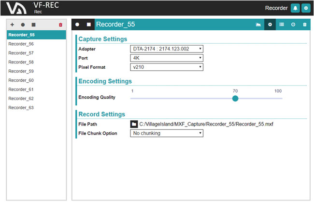Browse File Path with folder icon
This screenshot has width=314, height=202.
pyautogui.click(x=134, y=124)
